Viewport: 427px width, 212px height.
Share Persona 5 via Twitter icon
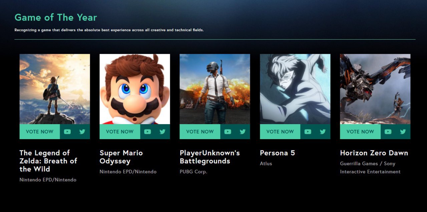323,131
